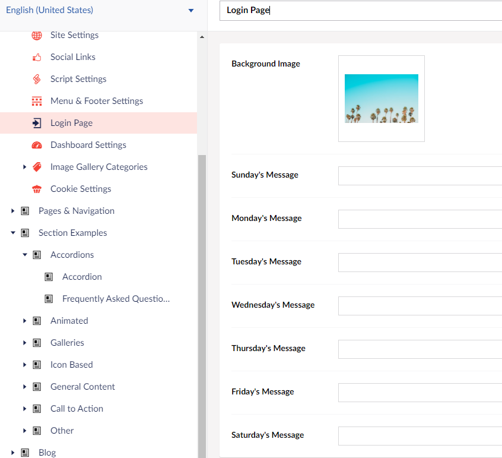Click the Login Page door icon

pyautogui.click(x=37, y=123)
